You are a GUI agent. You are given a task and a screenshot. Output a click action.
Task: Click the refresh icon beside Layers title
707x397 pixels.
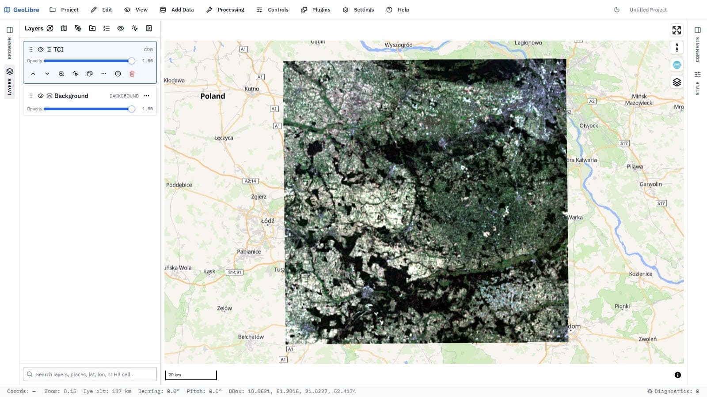pos(50,28)
